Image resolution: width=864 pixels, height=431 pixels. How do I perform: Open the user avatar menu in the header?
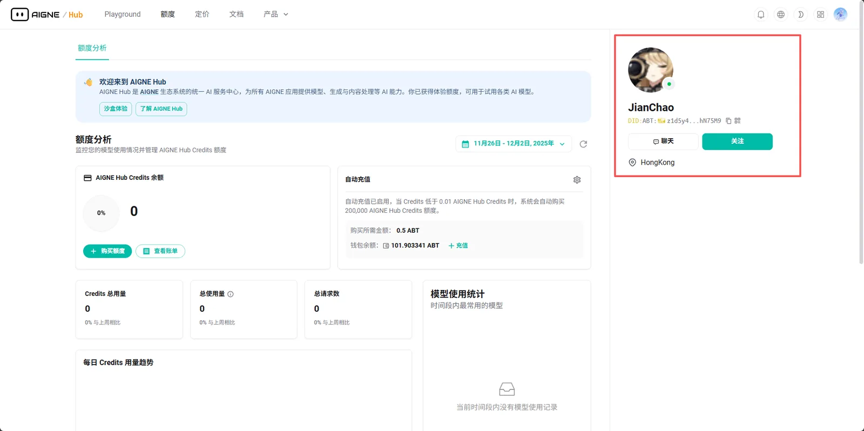pos(840,15)
